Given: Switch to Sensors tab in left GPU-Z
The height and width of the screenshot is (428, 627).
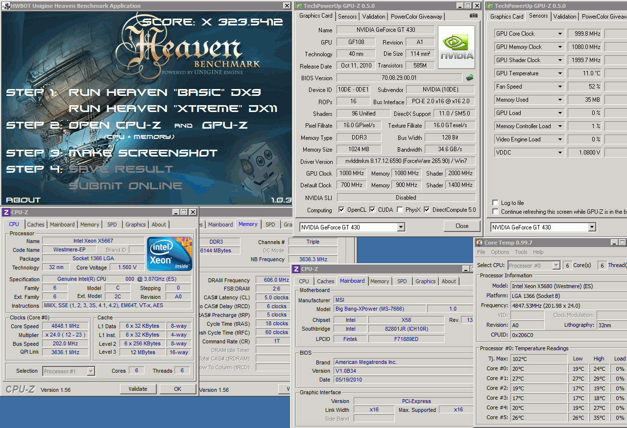Looking at the screenshot, I should pos(347,16).
